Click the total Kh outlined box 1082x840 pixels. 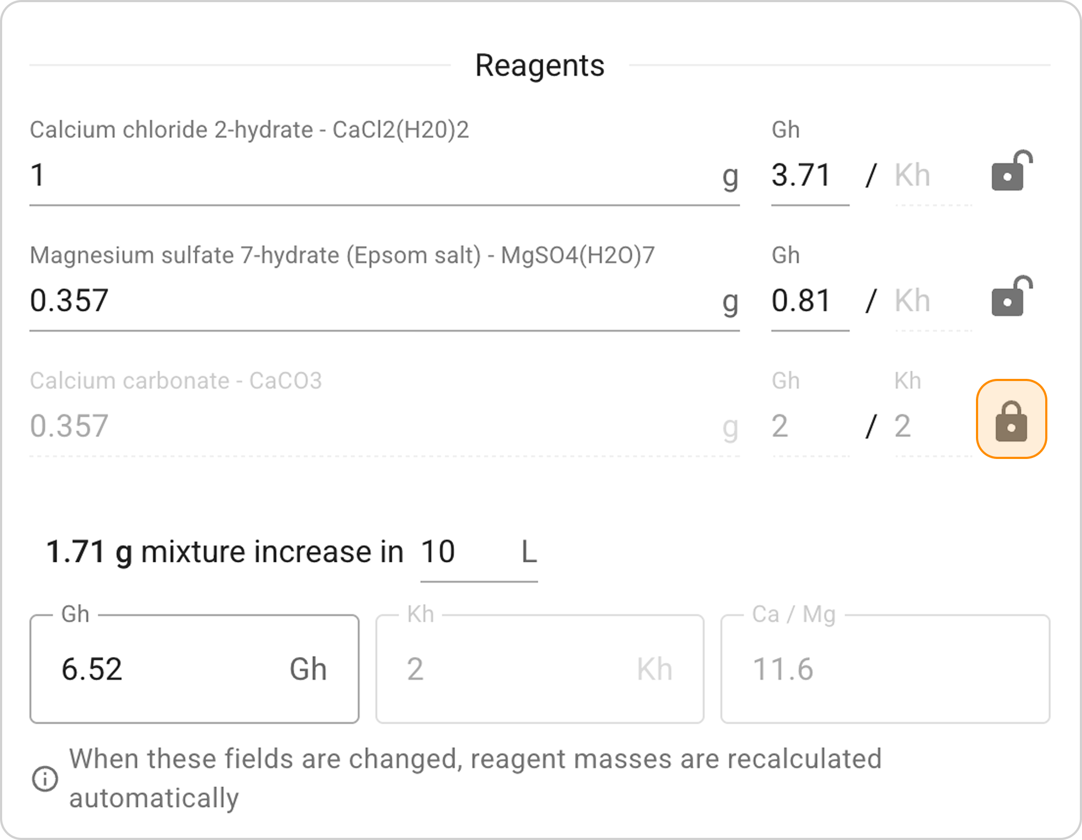coord(539,670)
